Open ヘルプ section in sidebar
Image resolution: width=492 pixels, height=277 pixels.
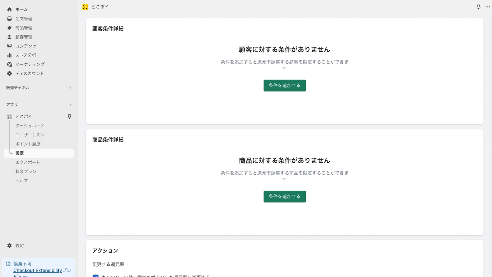(x=21, y=180)
